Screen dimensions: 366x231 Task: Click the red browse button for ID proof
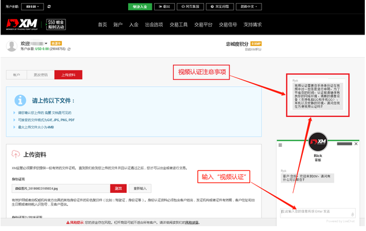click(x=118, y=189)
